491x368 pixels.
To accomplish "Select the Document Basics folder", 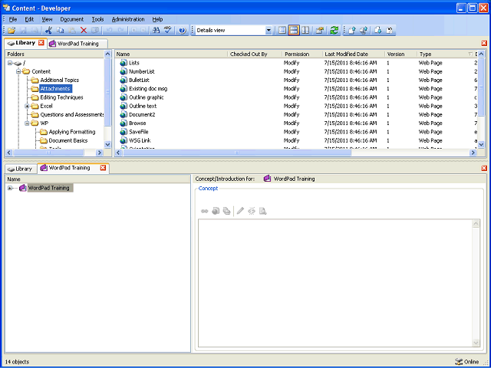I will click(x=68, y=141).
